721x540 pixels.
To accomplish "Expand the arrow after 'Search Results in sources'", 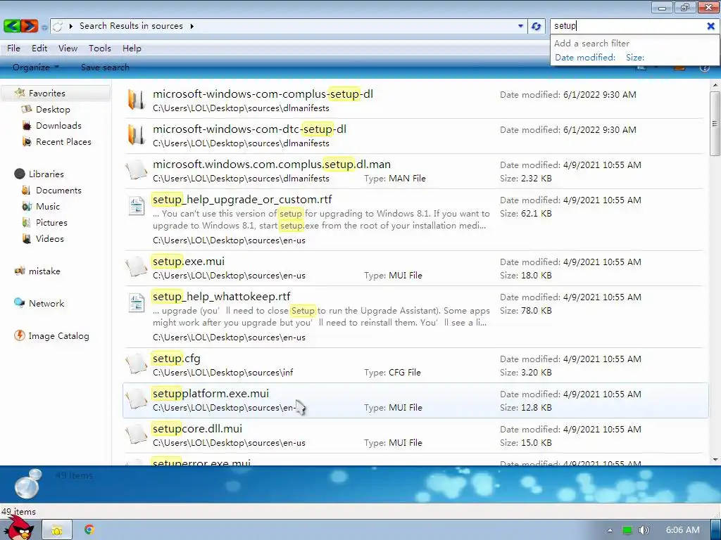I will coord(192,26).
